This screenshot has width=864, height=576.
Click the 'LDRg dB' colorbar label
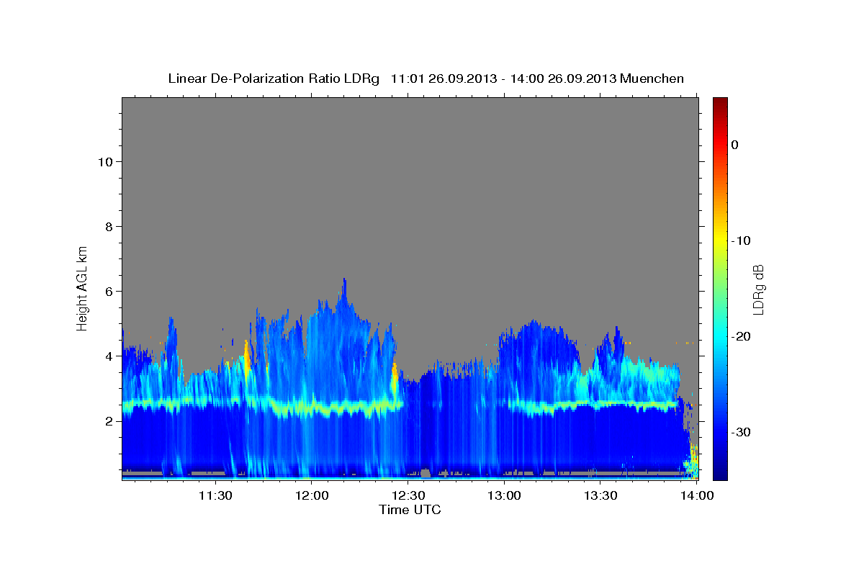coord(758,288)
